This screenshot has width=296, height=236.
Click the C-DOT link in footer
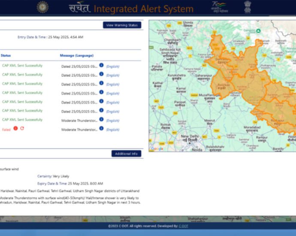184,226
